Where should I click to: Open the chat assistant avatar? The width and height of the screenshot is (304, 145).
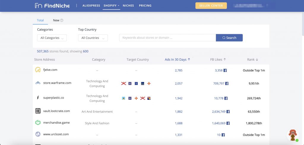(x=293, y=135)
